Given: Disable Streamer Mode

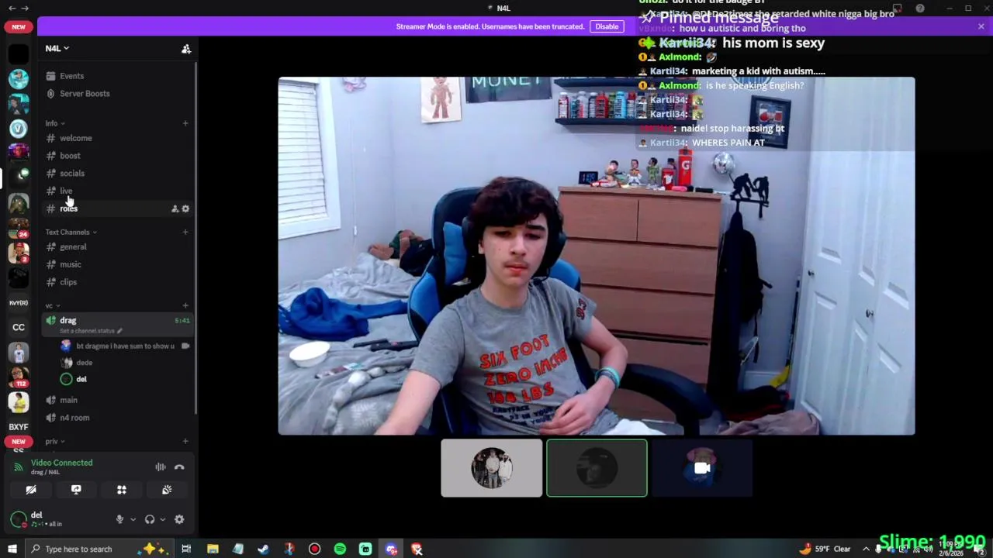Looking at the screenshot, I should click(607, 26).
